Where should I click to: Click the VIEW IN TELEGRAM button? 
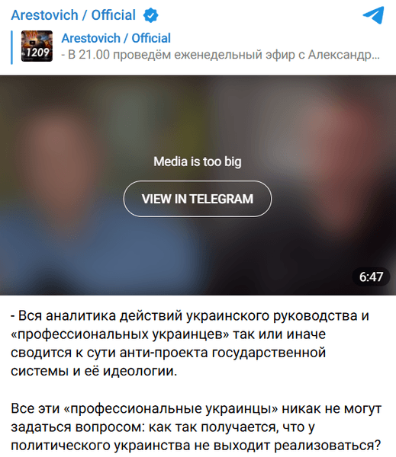(198, 199)
